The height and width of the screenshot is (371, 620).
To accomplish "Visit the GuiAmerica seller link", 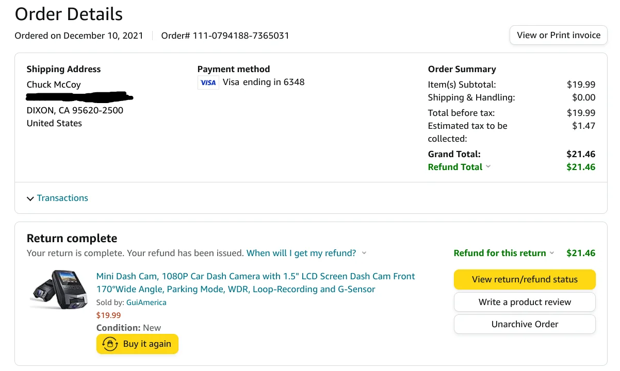I will click(146, 302).
